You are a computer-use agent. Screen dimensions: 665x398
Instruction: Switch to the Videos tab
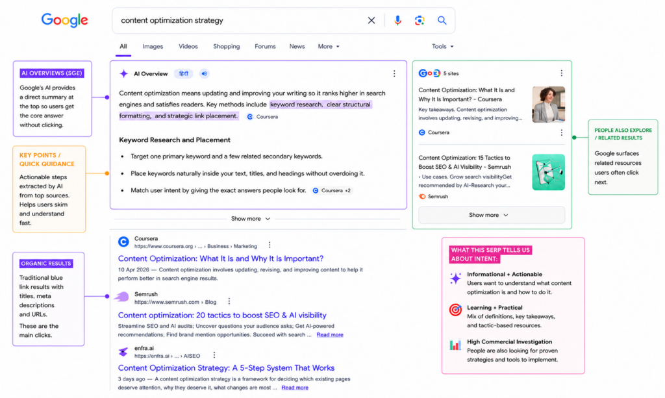click(188, 46)
